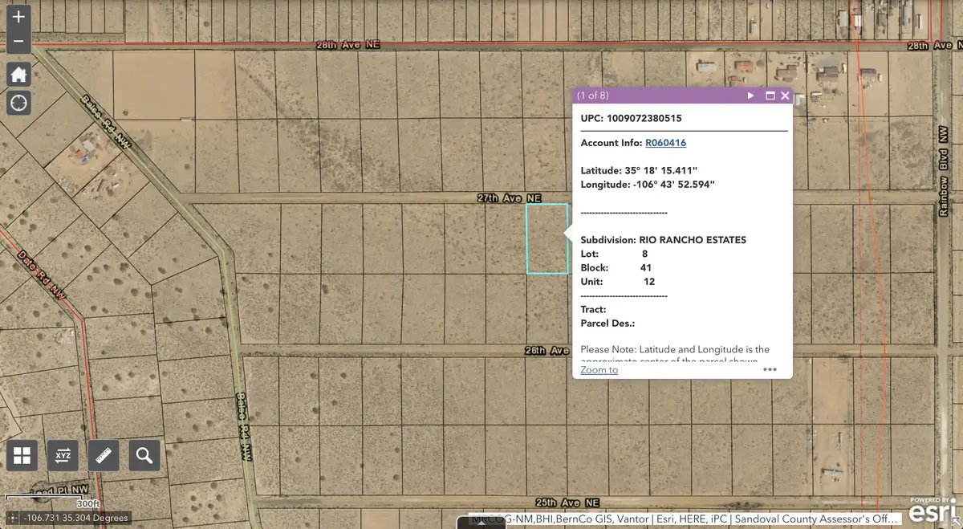The width and height of the screenshot is (963, 529).
Task: Click the Lot value row
Action: click(x=614, y=254)
